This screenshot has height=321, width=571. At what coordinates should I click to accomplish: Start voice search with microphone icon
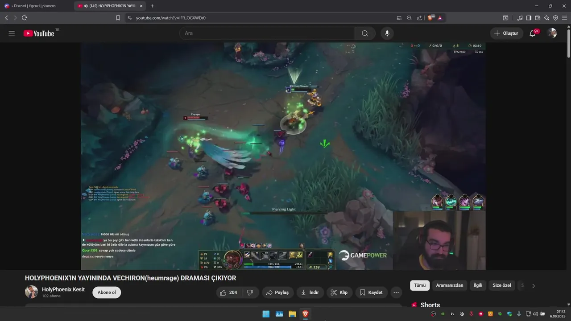coord(387,33)
